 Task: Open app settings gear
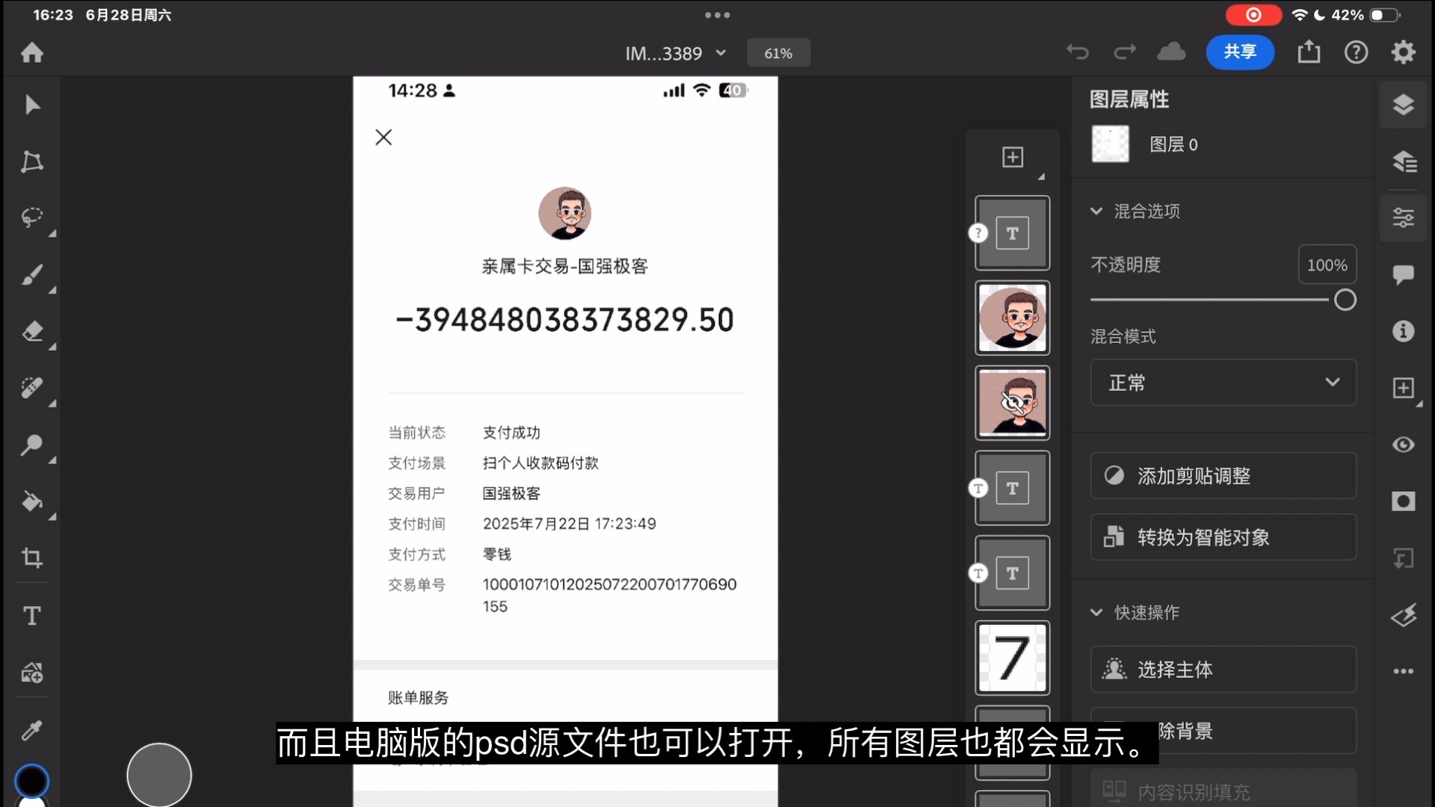(x=1404, y=52)
